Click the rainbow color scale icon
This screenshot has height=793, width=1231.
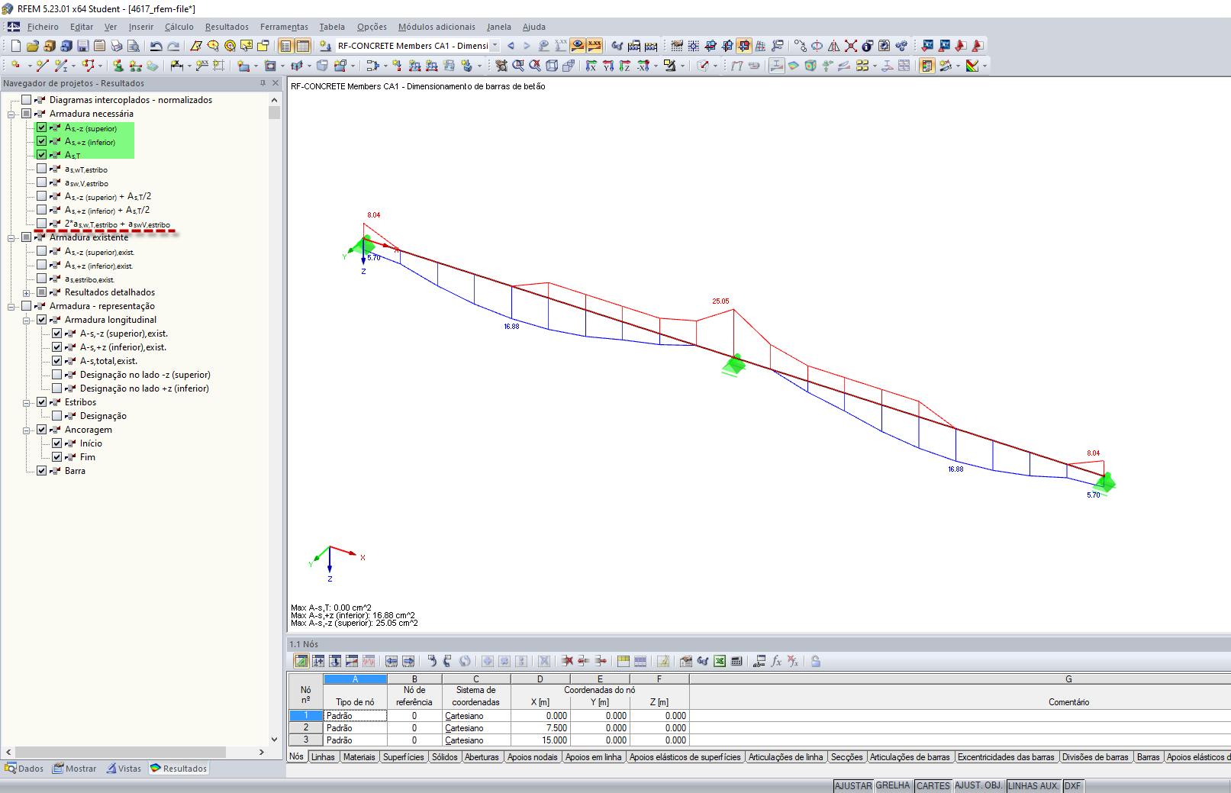pos(972,66)
